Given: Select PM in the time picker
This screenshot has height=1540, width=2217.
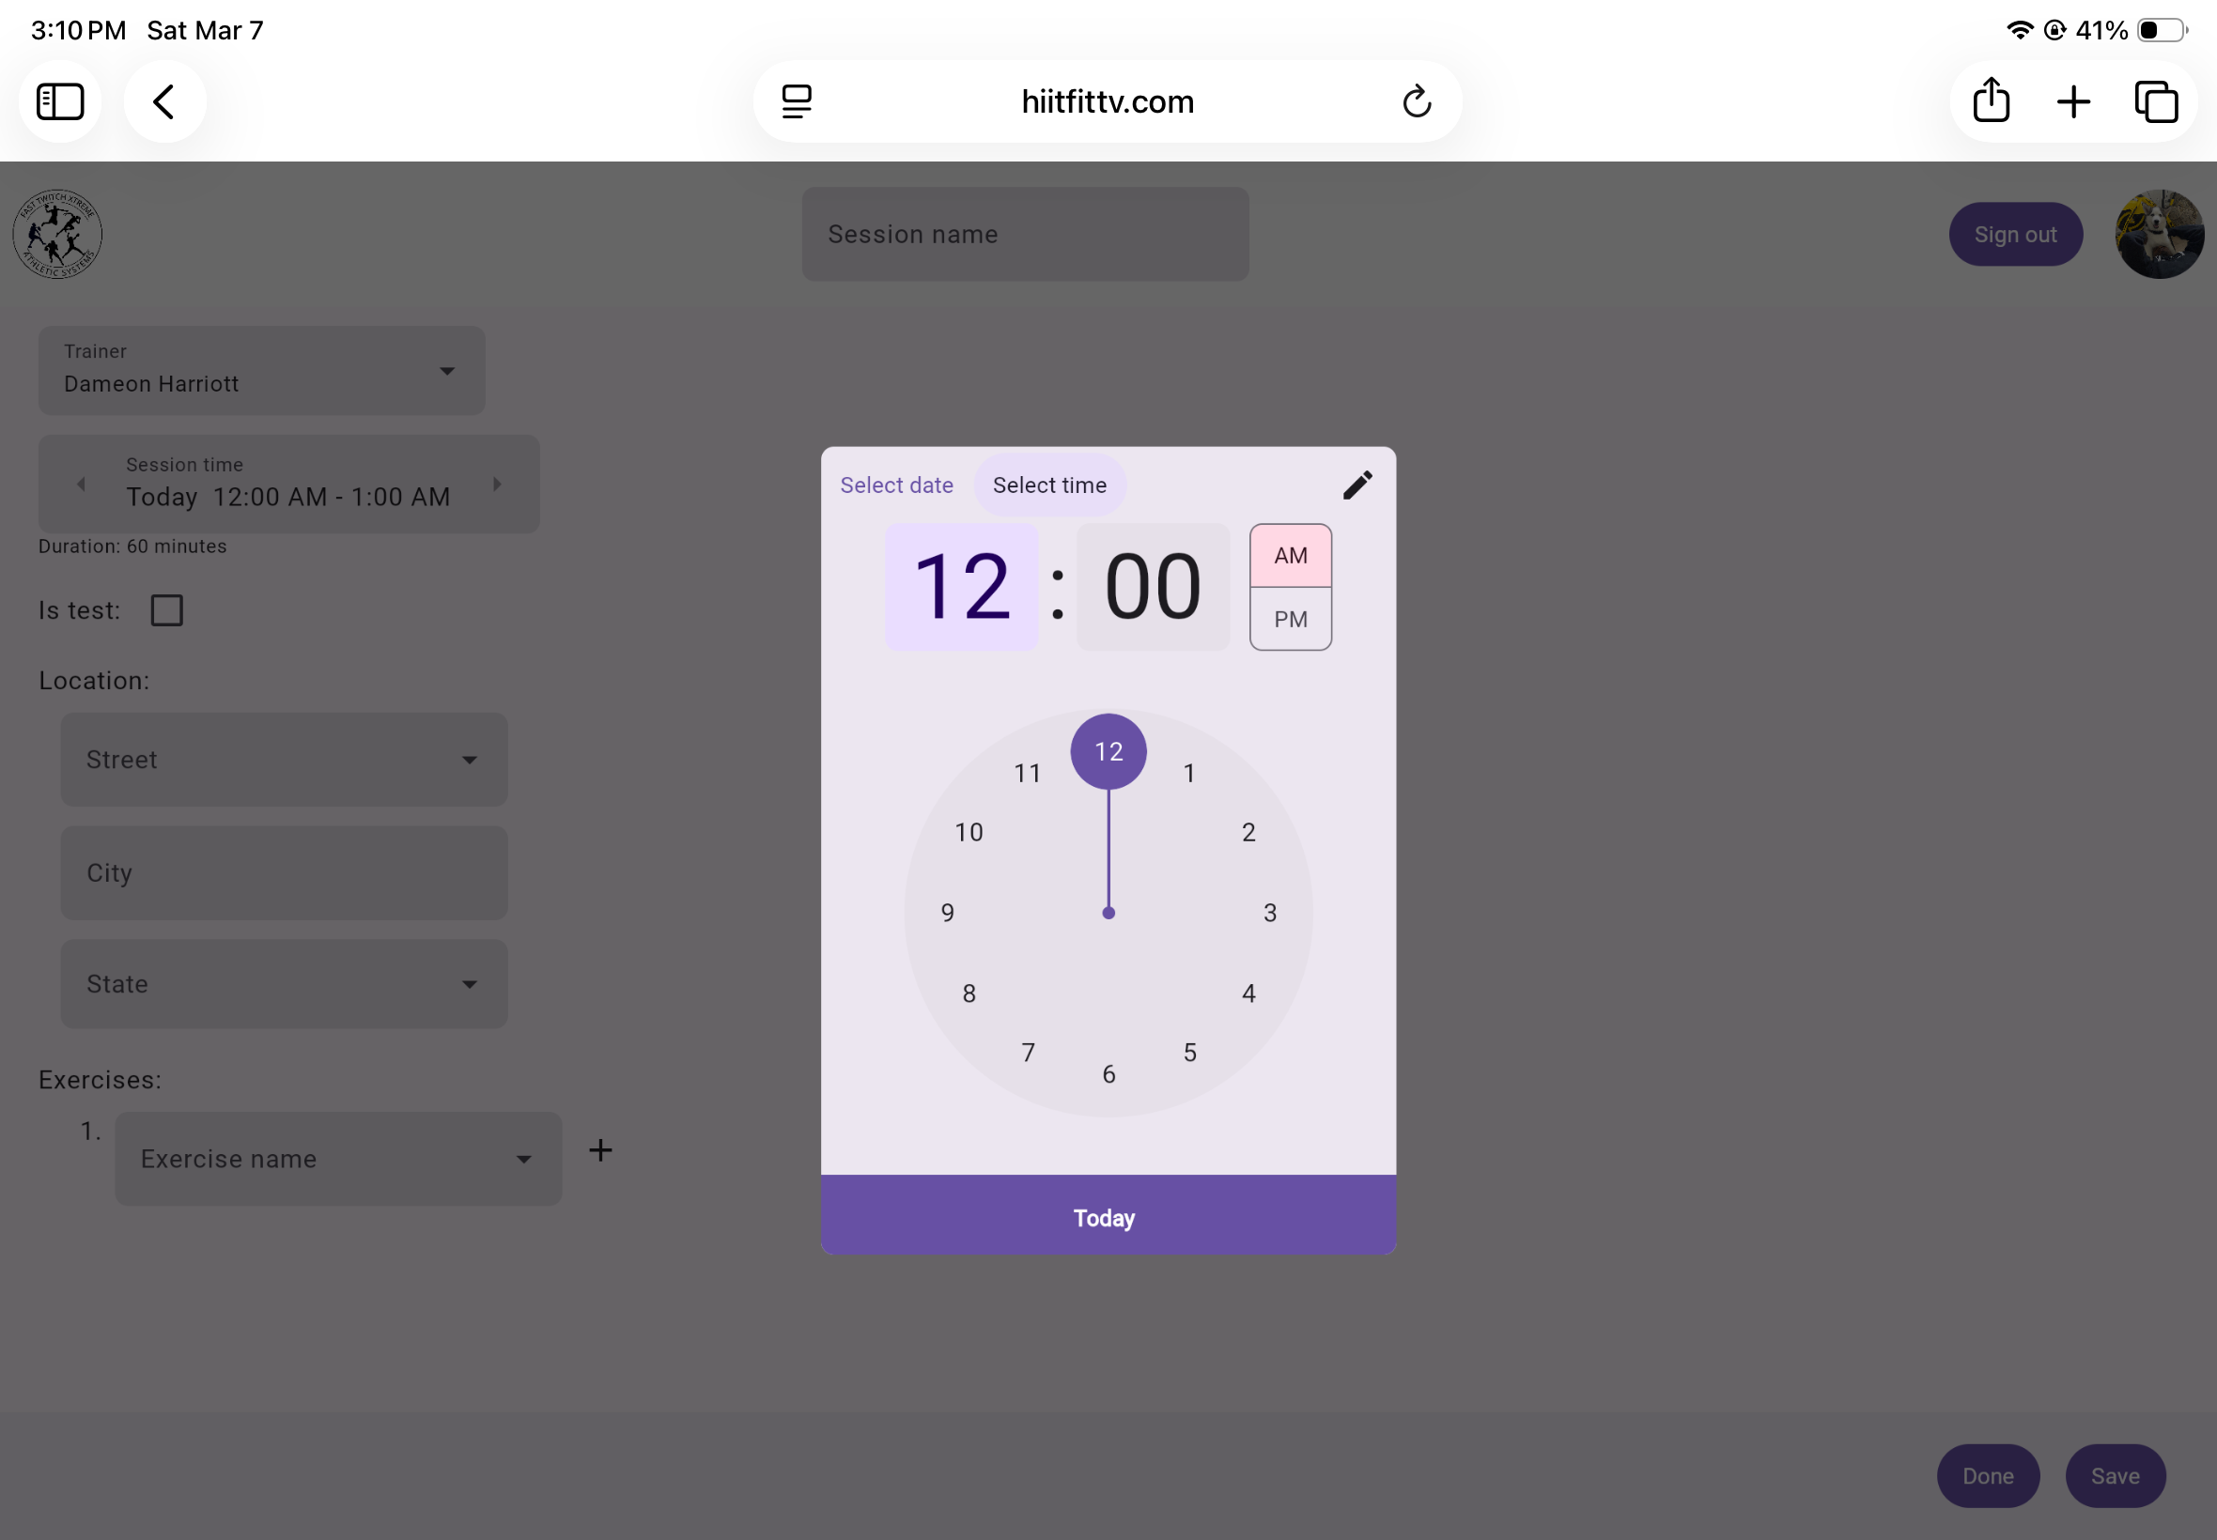Looking at the screenshot, I should point(1291,620).
